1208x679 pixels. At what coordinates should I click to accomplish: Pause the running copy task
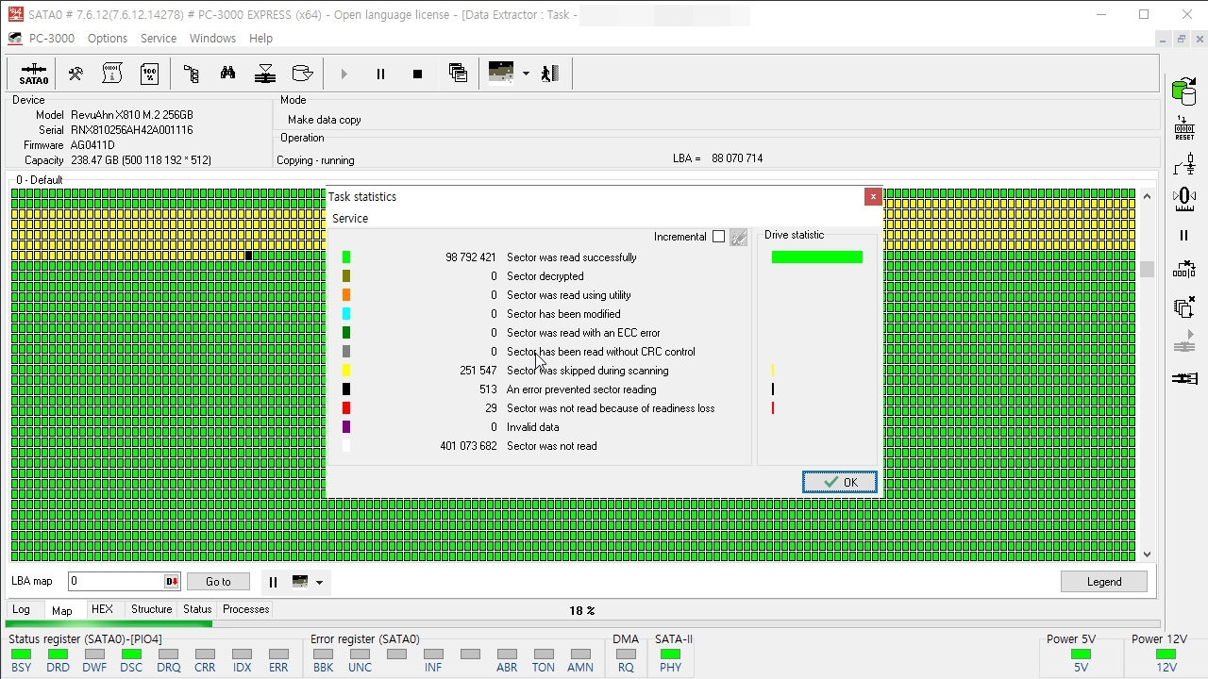click(x=380, y=74)
